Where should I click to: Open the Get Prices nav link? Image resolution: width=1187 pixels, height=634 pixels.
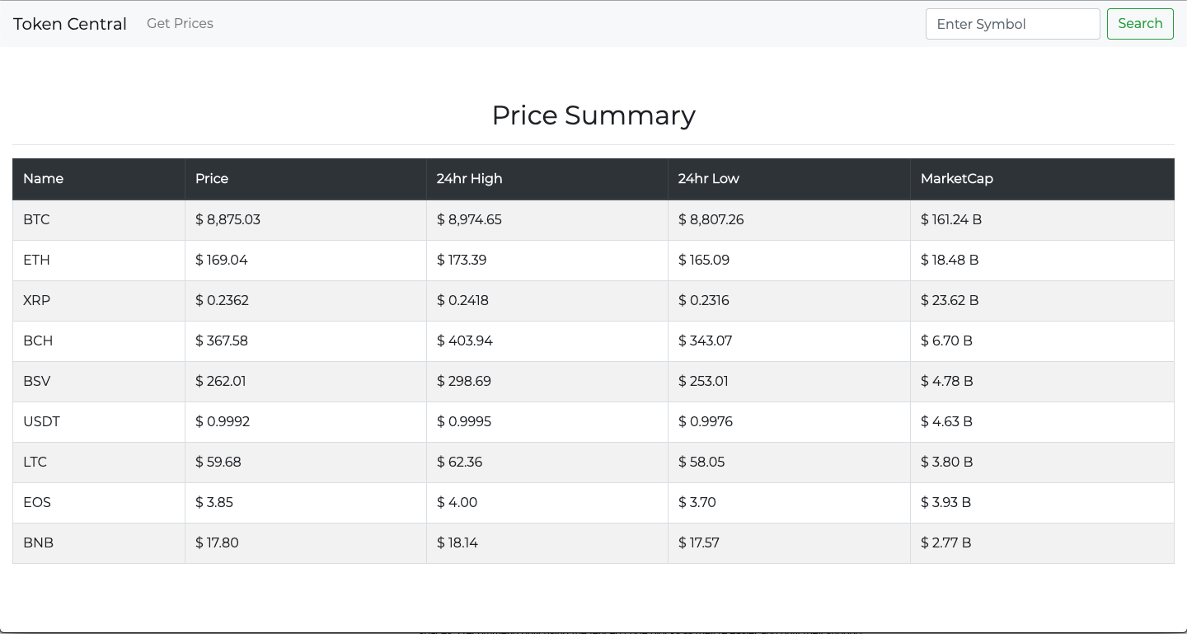[180, 24]
